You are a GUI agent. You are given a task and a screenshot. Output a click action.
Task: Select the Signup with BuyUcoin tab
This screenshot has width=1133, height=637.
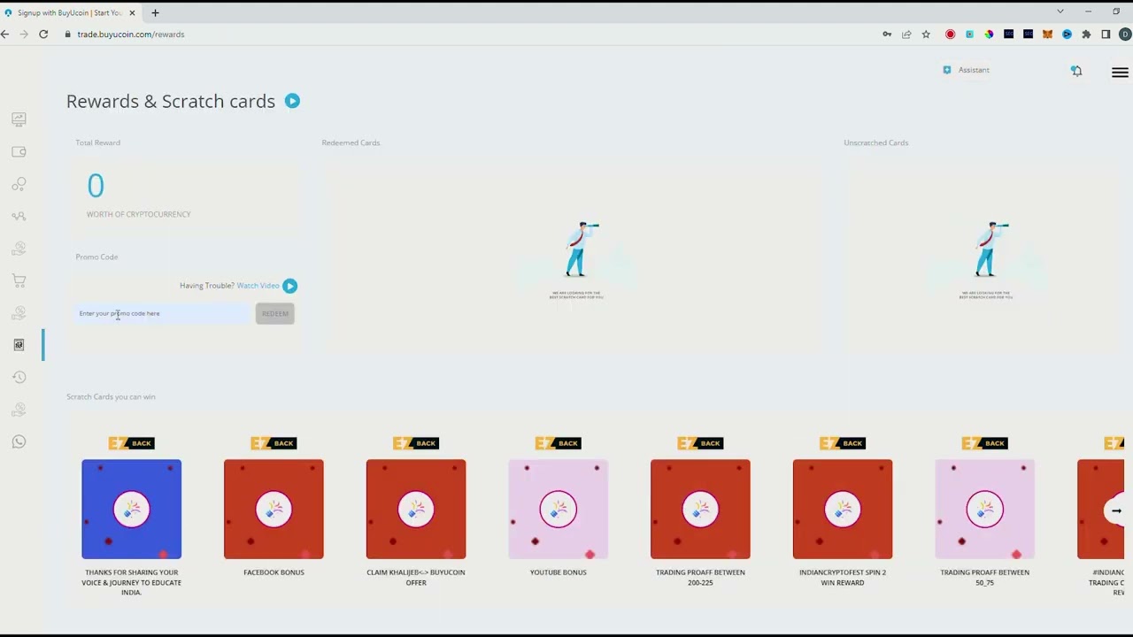(x=69, y=12)
